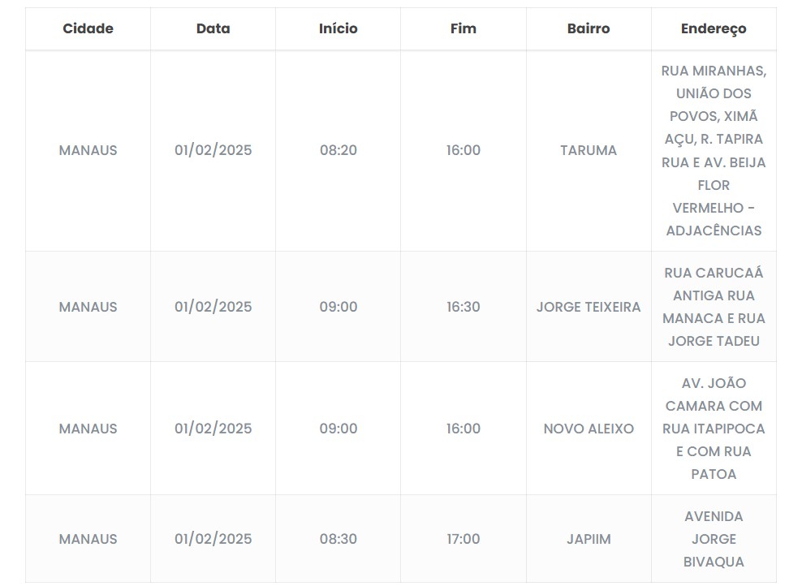The image size is (802, 586).
Task: Select the NOVO ALEIXO bairro cell
Action: point(589,429)
